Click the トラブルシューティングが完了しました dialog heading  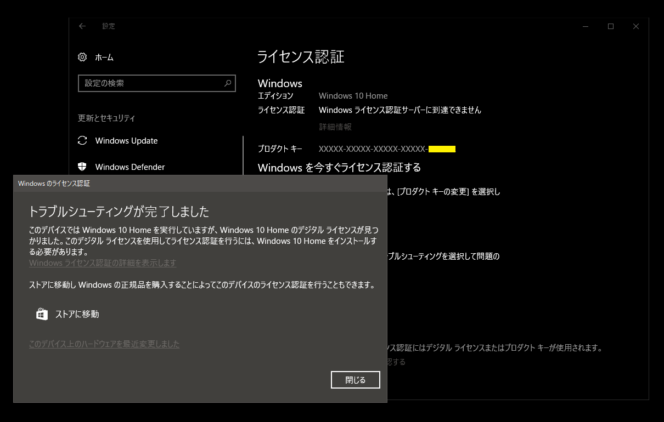(119, 211)
